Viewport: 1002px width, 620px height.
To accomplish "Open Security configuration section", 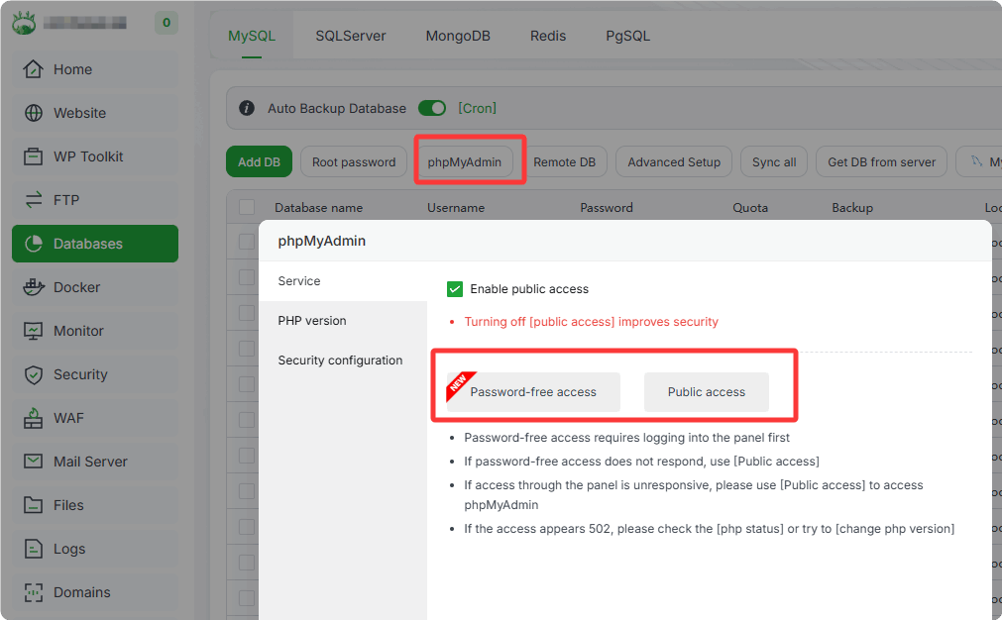I will 340,361.
